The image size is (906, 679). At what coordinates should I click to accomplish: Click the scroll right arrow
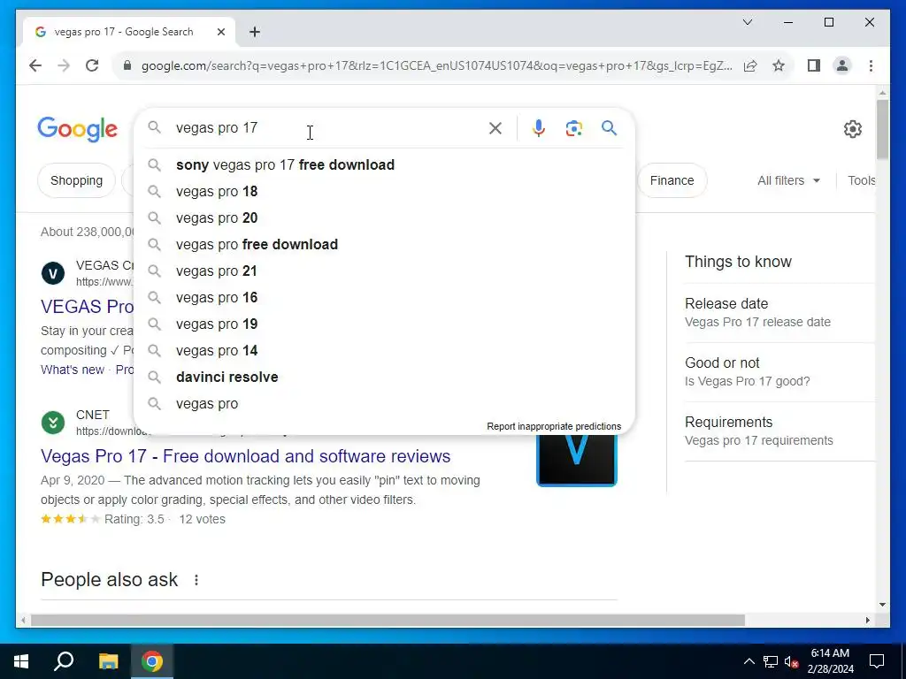tap(867, 620)
